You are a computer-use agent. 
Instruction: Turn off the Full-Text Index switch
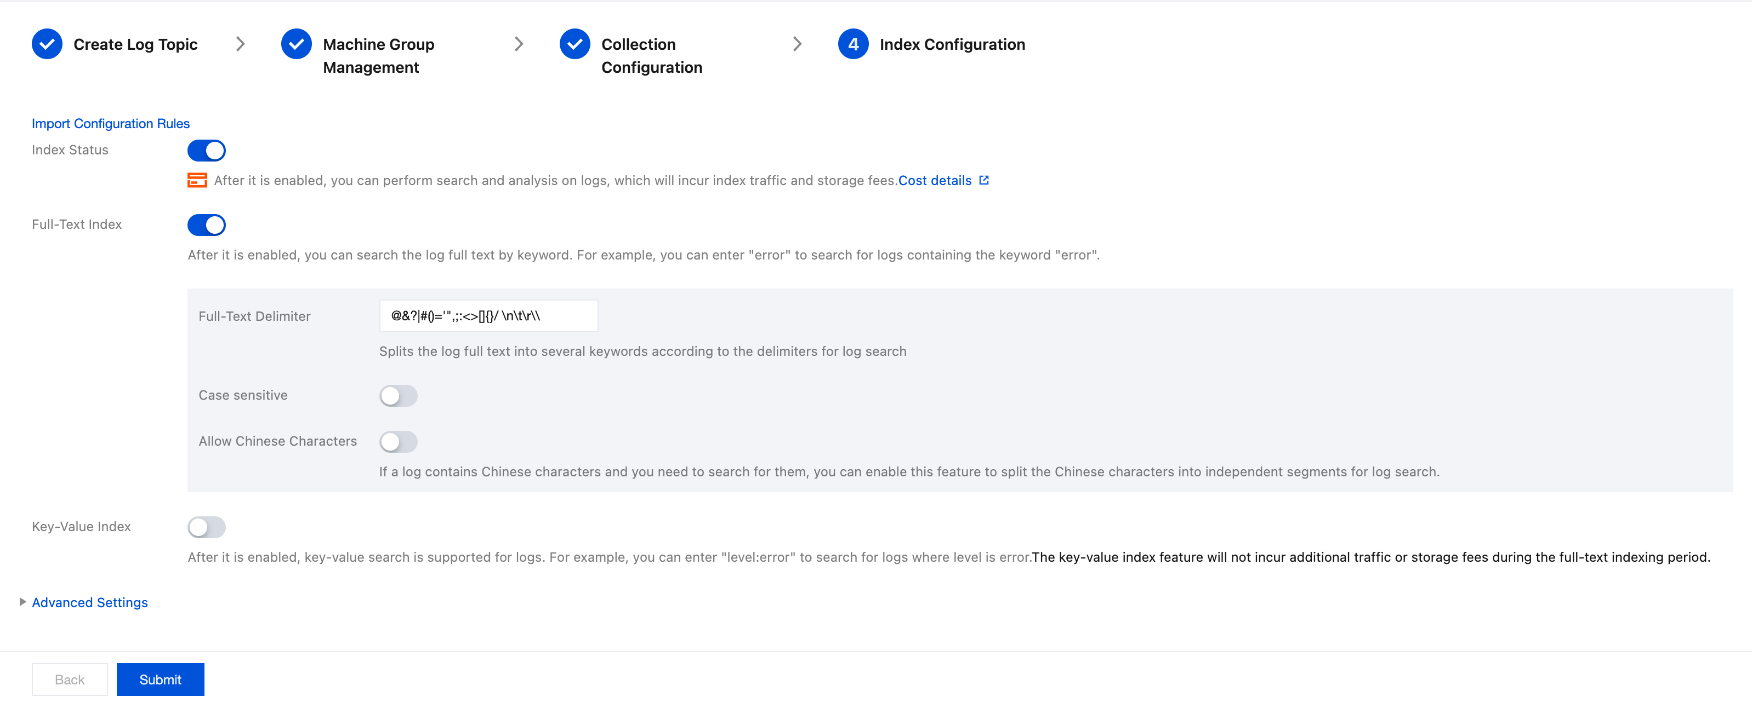pyautogui.click(x=207, y=225)
